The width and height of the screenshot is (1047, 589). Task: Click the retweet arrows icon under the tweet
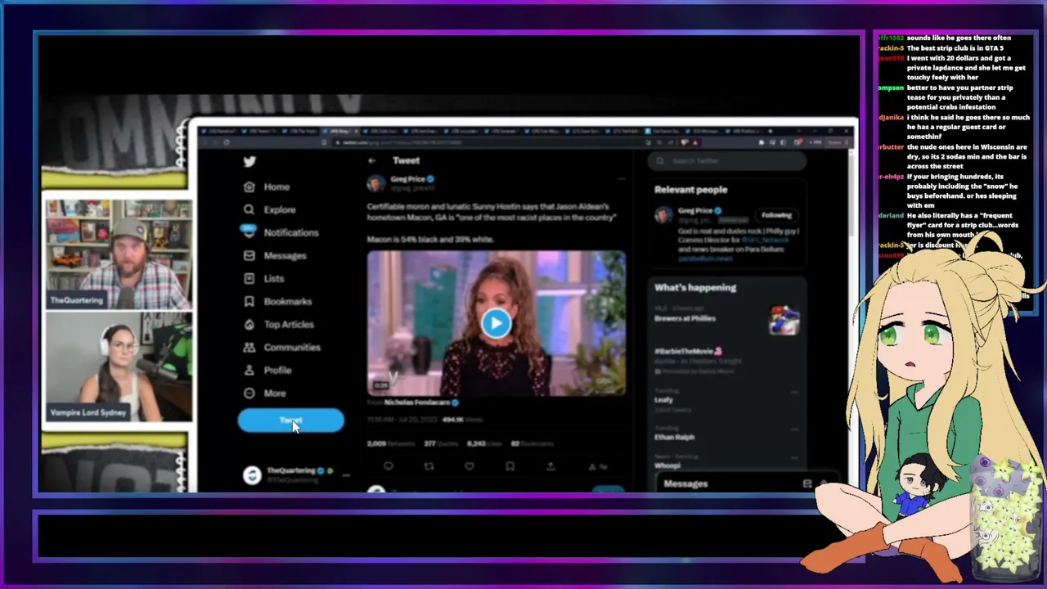pos(429,466)
